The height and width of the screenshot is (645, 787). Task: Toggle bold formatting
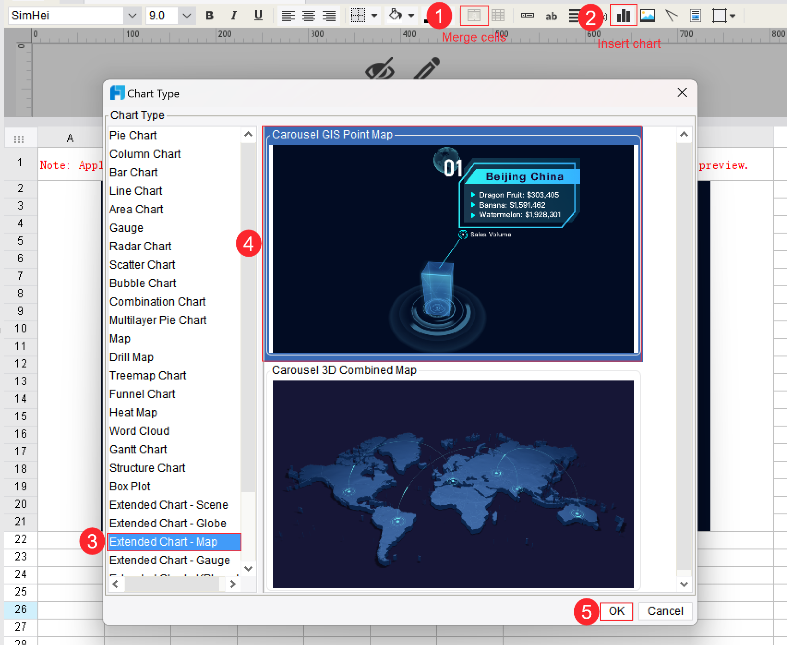(x=209, y=15)
